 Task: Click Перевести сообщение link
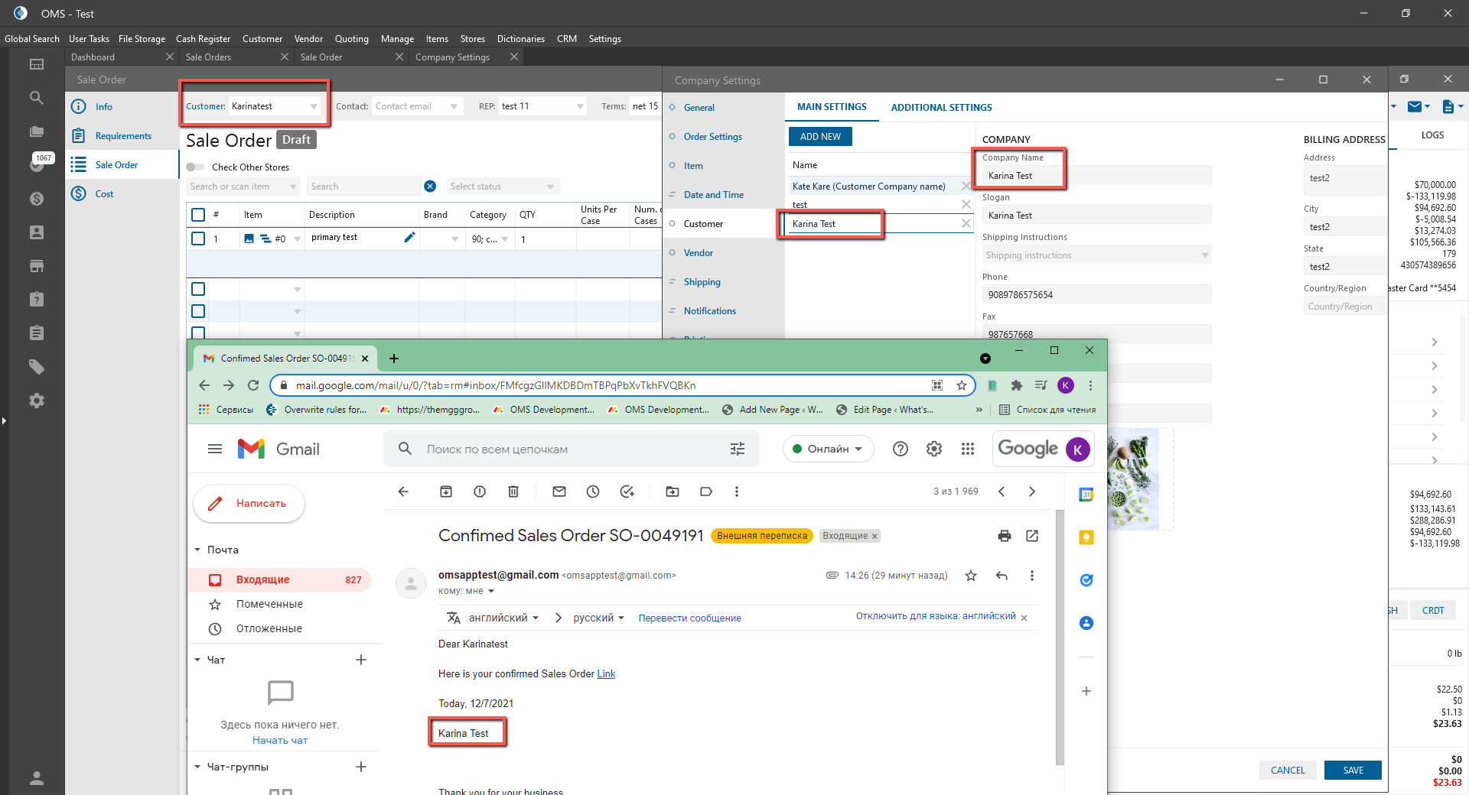pyautogui.click(x=689, y=618)
